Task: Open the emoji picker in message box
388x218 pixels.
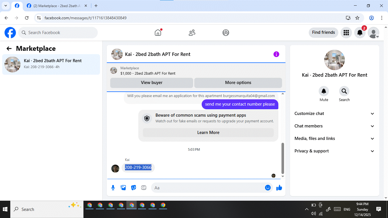Action: (x=268, y=188)
